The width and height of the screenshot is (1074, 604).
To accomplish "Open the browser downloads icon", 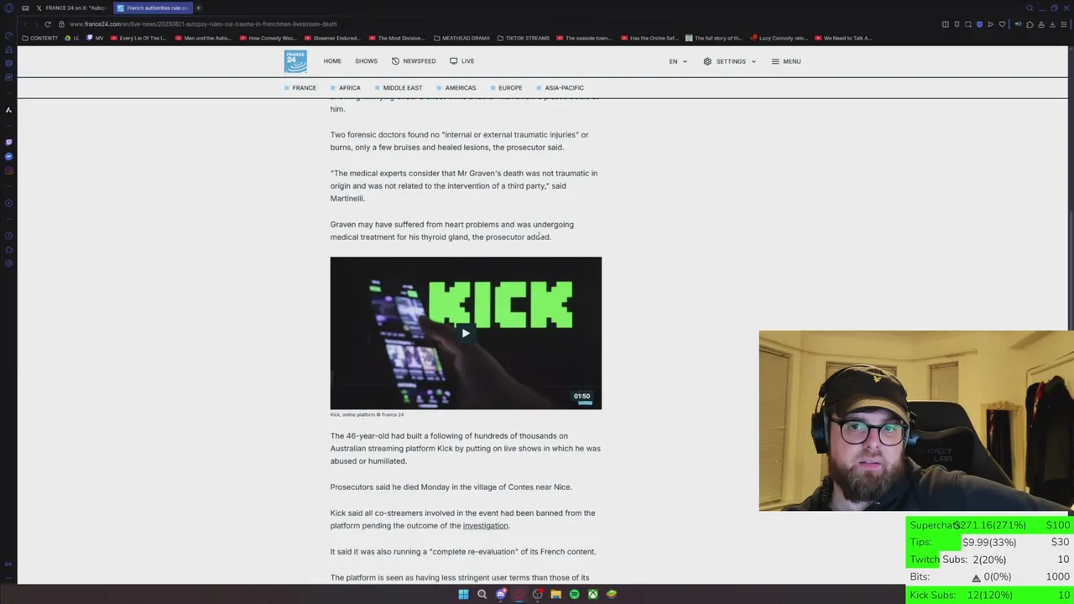I will [1052, 24].
